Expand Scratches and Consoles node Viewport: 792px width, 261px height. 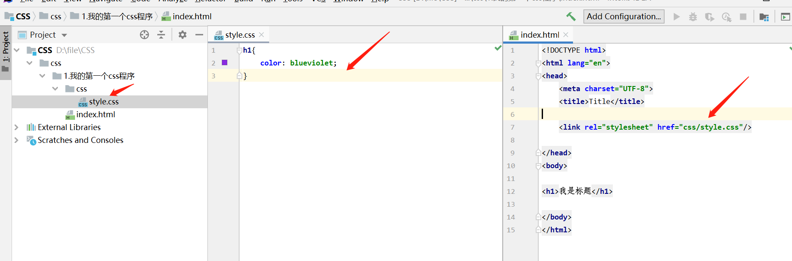pyautogui.click(x=17, y=140)
